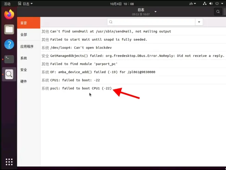Open the 活动 activities overview
The width and height of the screenshot is (226, 170).
pyautogui.click(x=7, y=4)
